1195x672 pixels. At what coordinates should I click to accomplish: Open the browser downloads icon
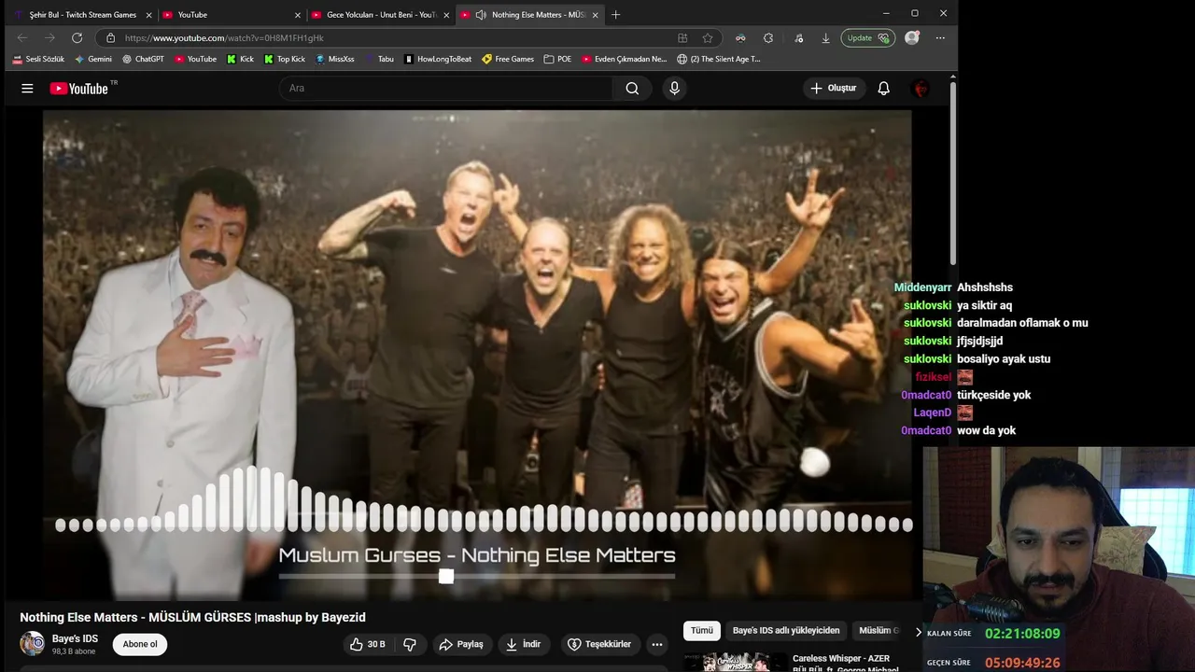tap(825, 38)
